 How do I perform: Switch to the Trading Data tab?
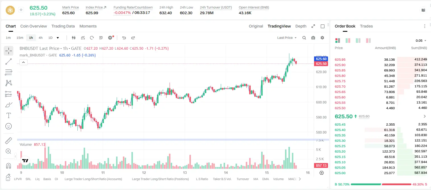click(63, 26)
